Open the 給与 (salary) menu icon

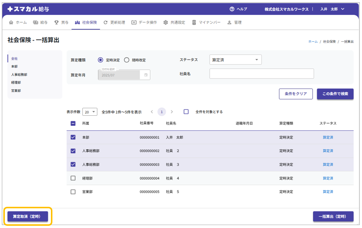coord(36,22)
